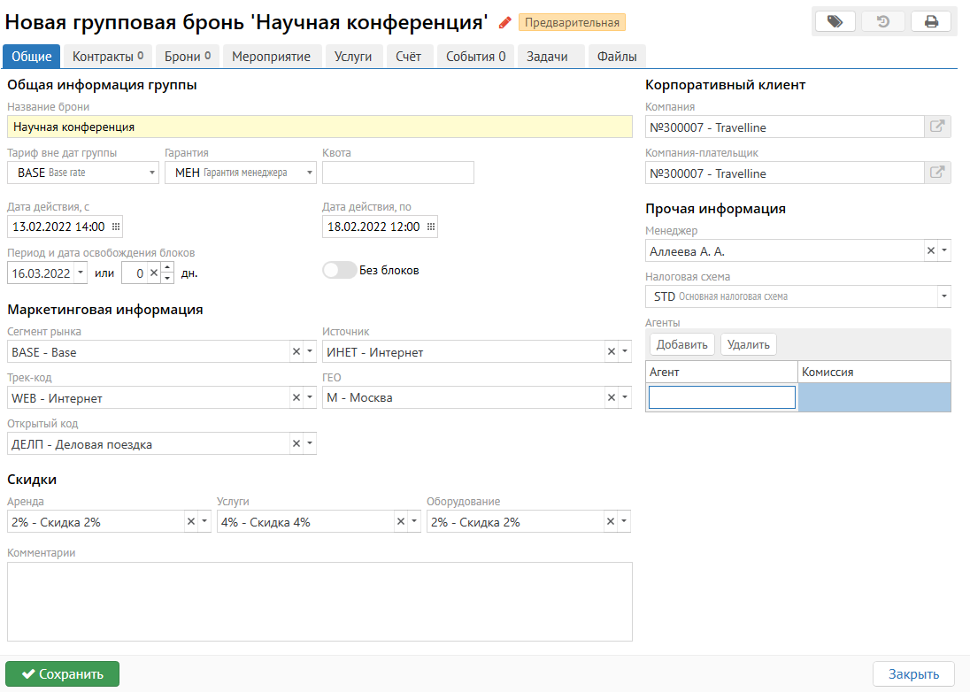Switch to the Мероприятие tab
The height and width of the screenshot is (692, 970).
point(271,57)
